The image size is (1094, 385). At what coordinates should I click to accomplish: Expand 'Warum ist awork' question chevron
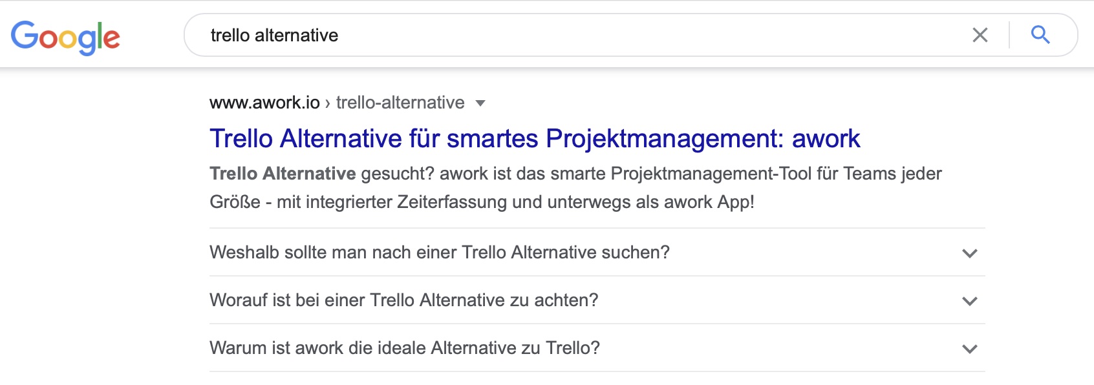pos(969,349)
